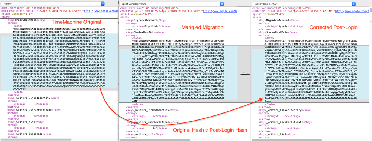This screenshot has height=141, width=372.
Task: Open the Apple DTD link in left pane
Action: 101,11
